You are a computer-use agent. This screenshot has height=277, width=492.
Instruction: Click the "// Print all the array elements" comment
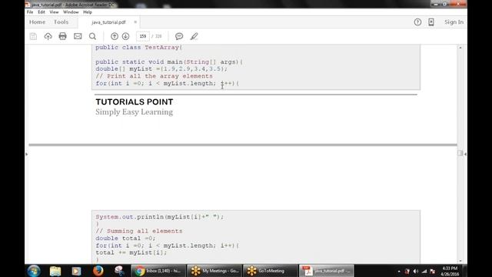154,76
